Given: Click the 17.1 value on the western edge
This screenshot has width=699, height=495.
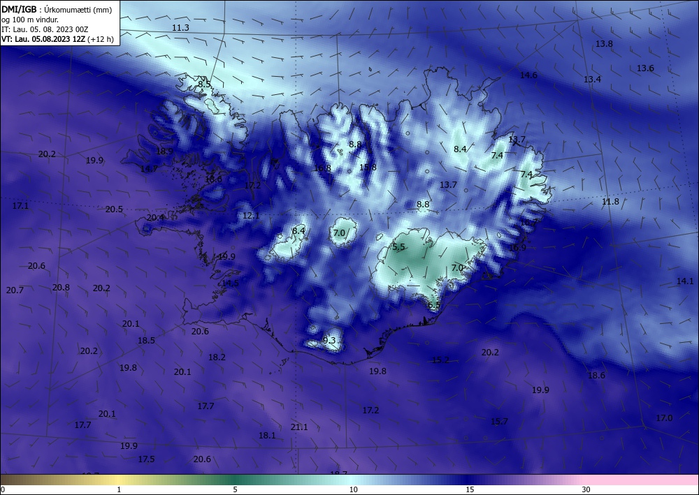Looking at the screenshot, I should [x=20, y=206].
